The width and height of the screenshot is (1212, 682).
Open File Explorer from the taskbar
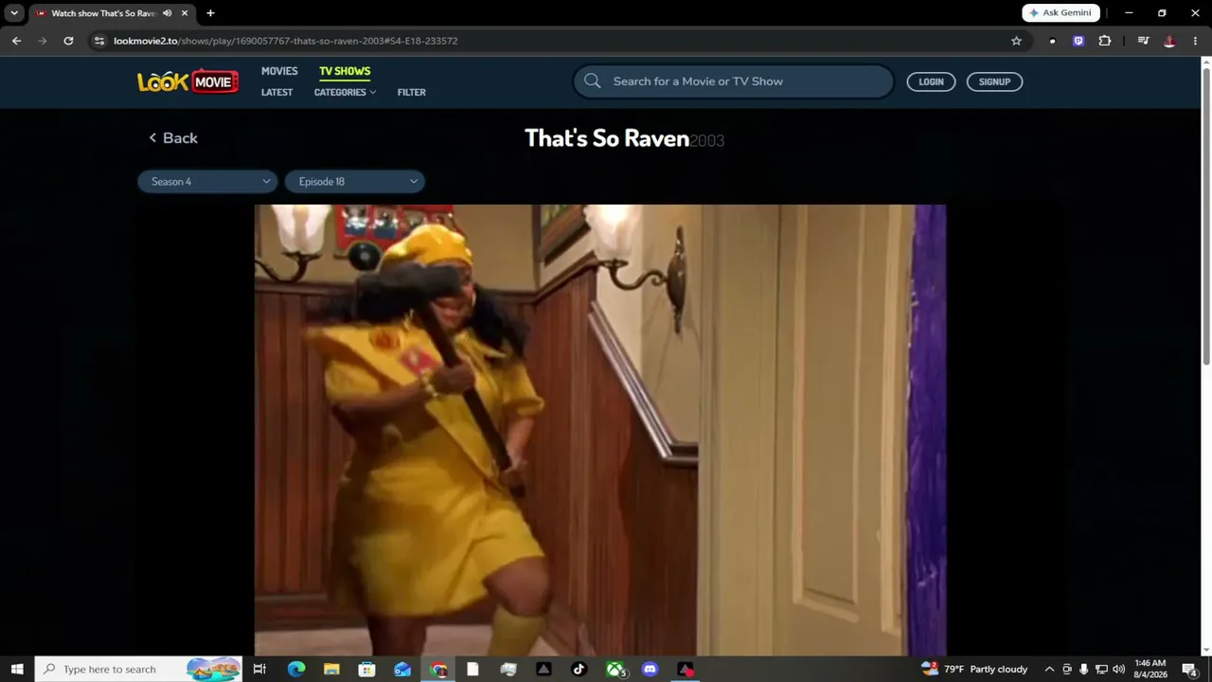[331, 669]
